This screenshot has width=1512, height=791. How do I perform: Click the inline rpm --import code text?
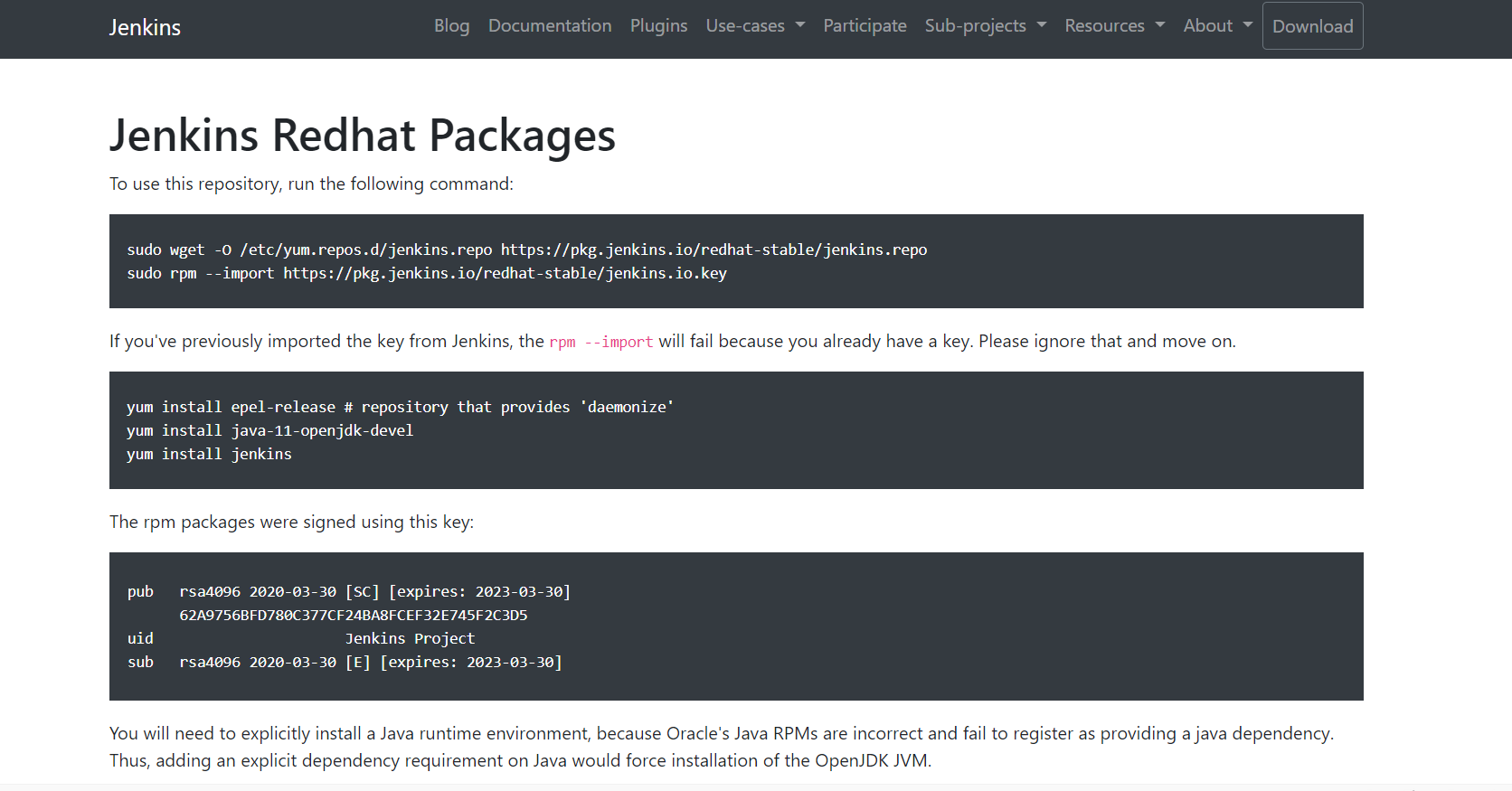(x=600, y=342)
